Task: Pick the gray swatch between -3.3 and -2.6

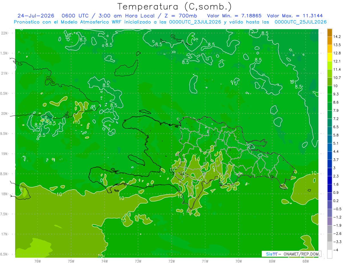Action: click(x=330, y=238)
